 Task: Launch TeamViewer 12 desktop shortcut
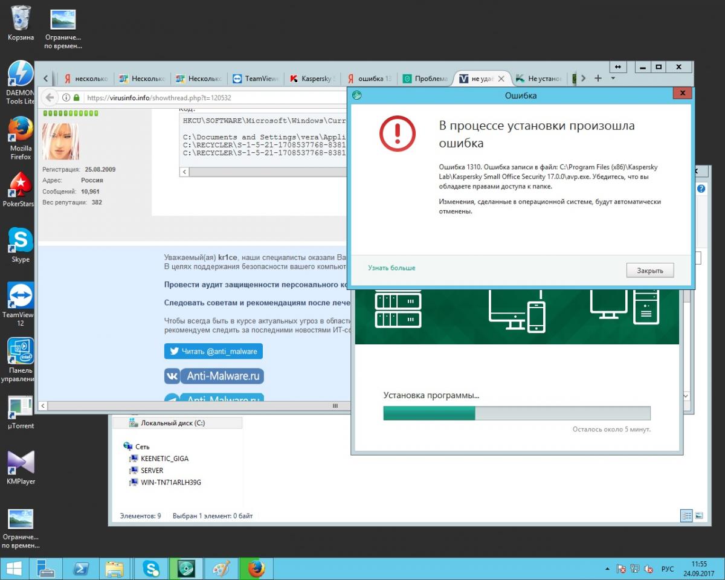point(21,304)
